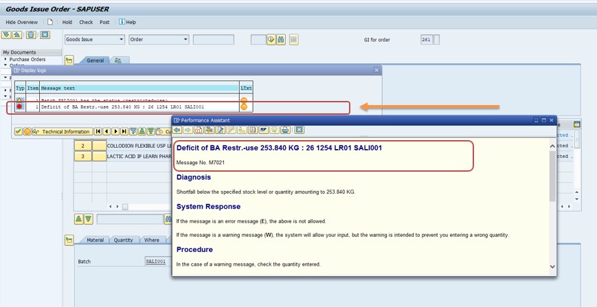Open the Where tab in item details

(x=152, y=240)
